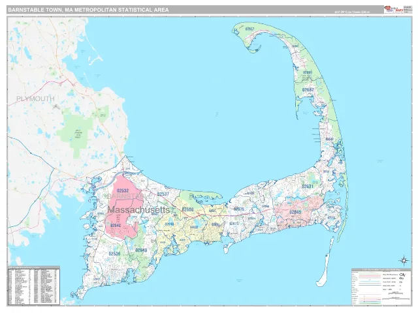Click the map legend box
418x313 pixels.
coord(381,286)
